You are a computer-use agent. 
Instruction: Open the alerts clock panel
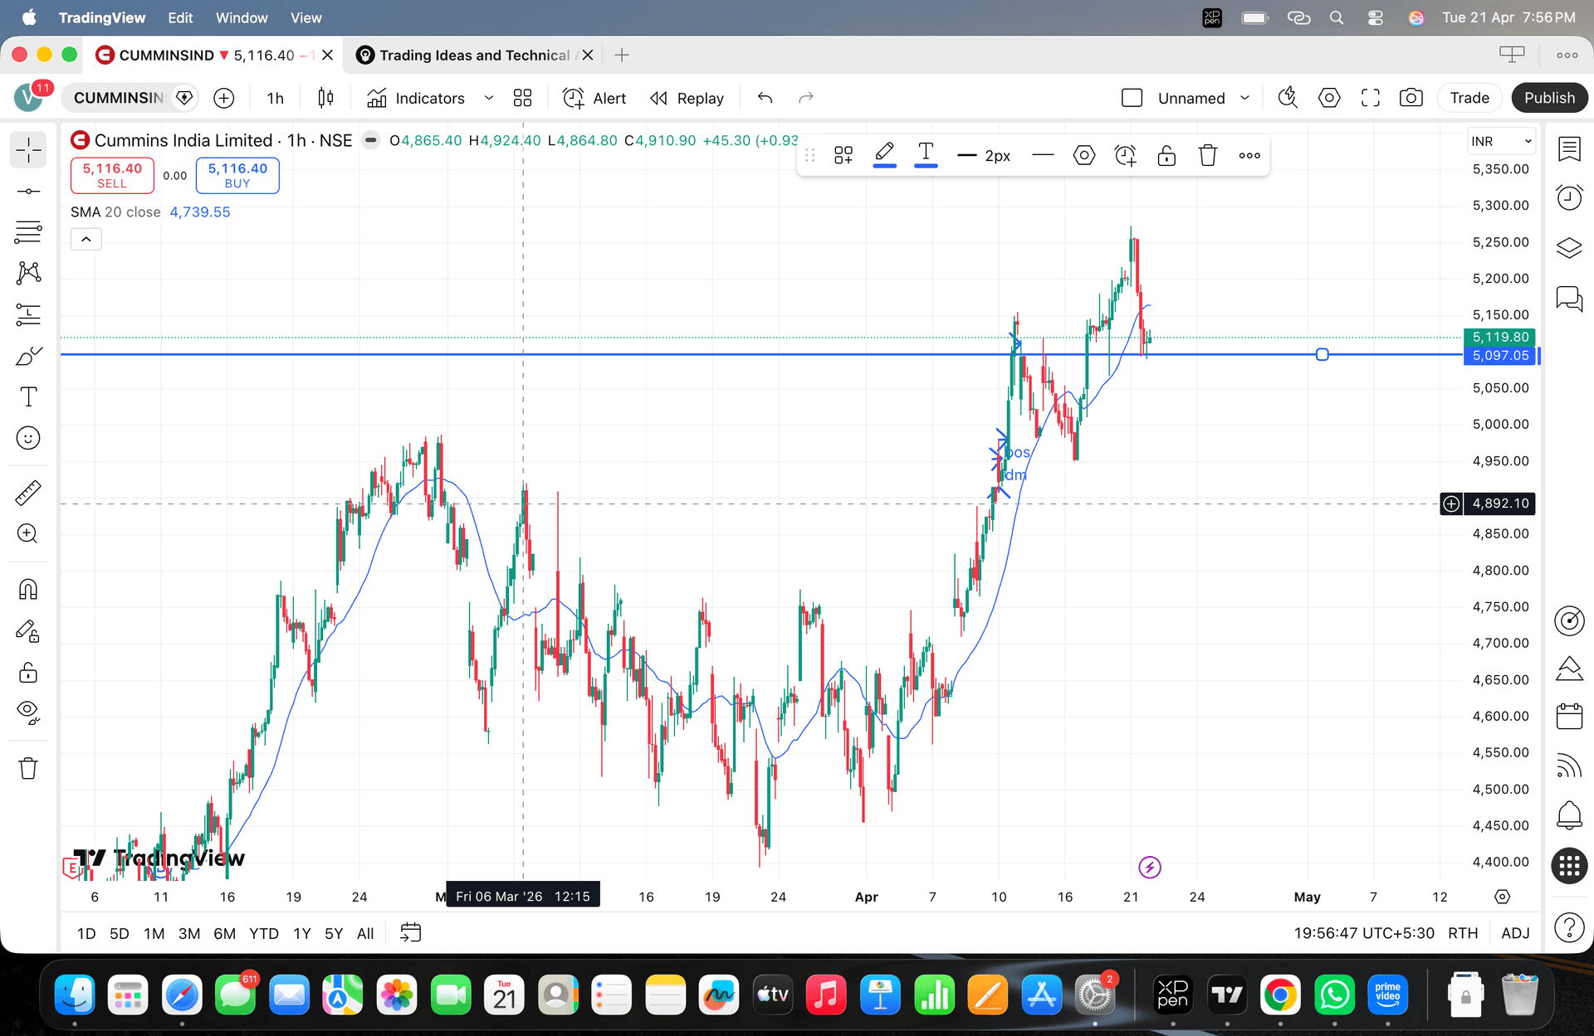[x=1569, y=198]
